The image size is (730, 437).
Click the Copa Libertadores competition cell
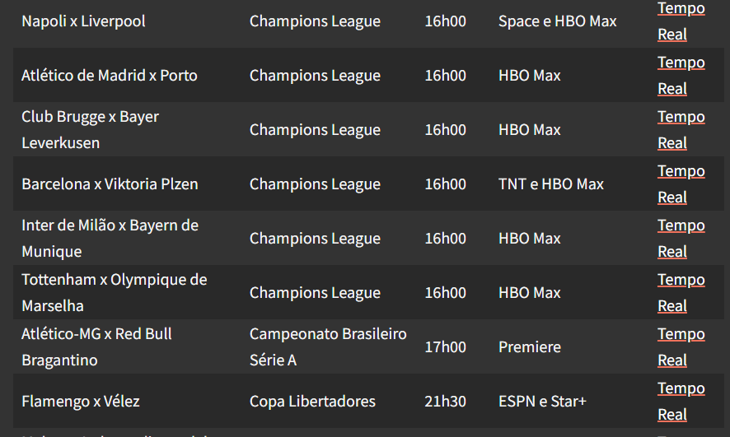(312, 402)
